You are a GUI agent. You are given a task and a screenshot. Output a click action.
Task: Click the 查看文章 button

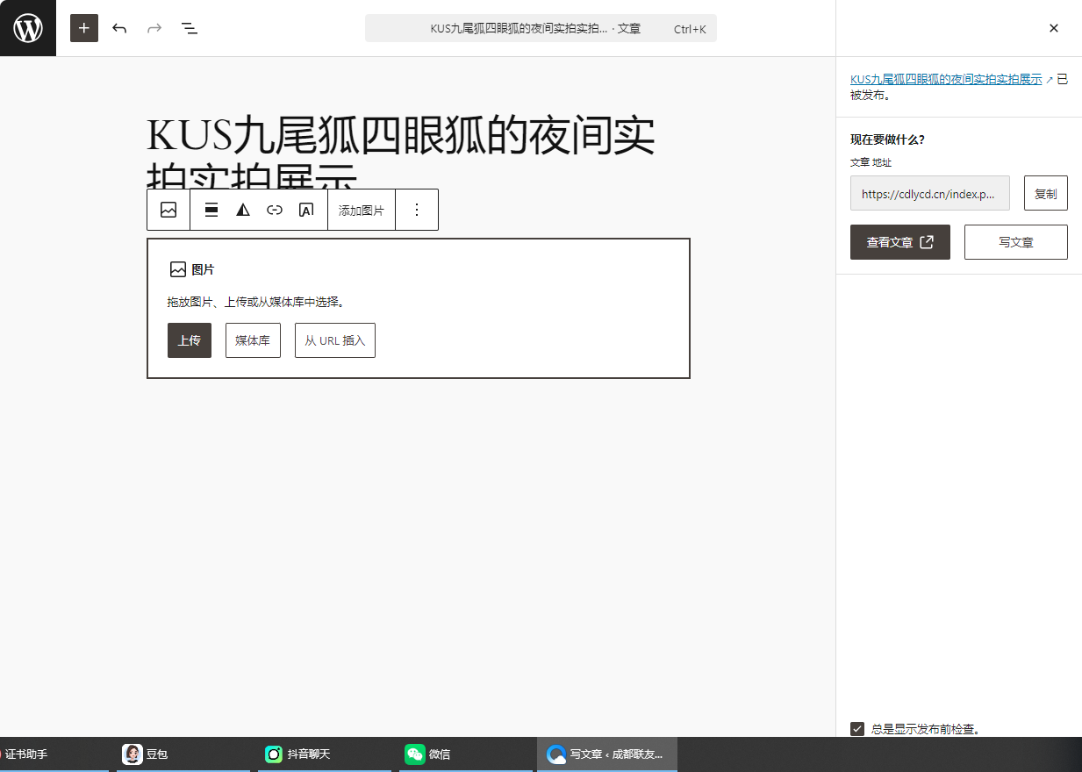point(900,242)
